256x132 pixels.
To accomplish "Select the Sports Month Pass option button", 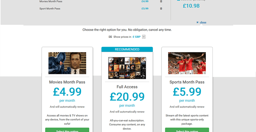I will click(x=187, y=130).
